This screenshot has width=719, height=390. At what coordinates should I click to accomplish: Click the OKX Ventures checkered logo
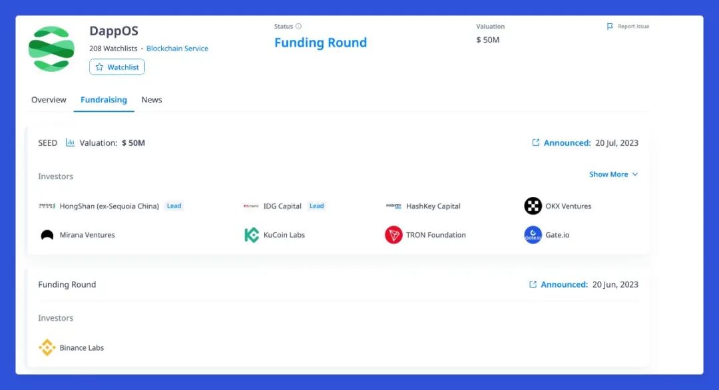pyautogui.click(x=533, y=206)
